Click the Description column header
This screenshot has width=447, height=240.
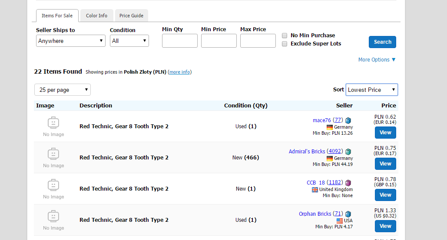[96, 106]
